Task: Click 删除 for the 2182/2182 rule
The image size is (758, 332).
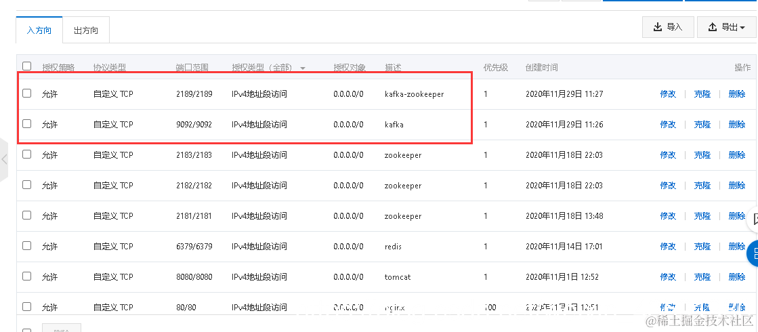Action: click(x=737, y=186)
